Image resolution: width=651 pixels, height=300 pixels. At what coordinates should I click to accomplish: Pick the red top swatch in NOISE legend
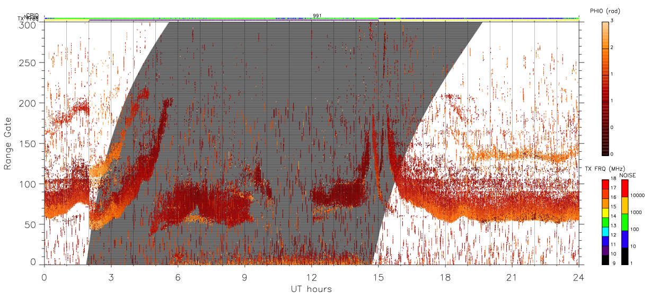click(x=624, y=188)
